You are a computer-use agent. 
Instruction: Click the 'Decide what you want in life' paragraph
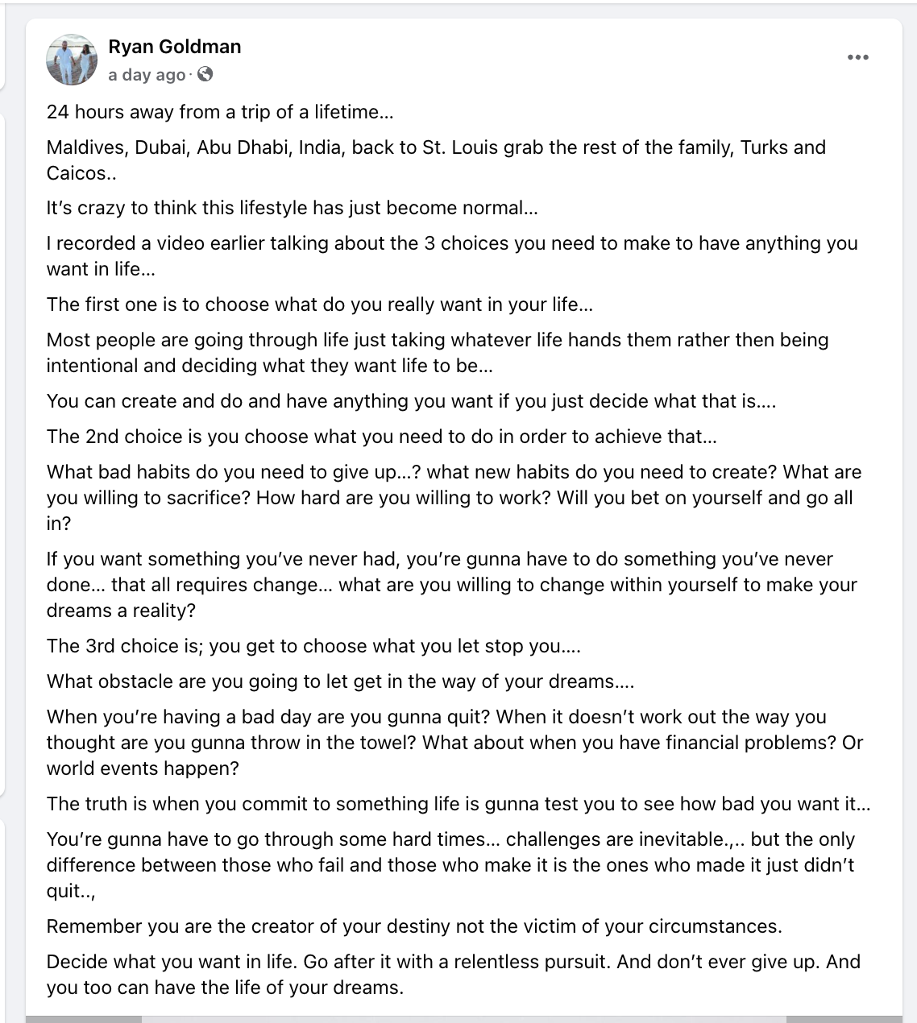pyautogui.click(x=454, y=975)
